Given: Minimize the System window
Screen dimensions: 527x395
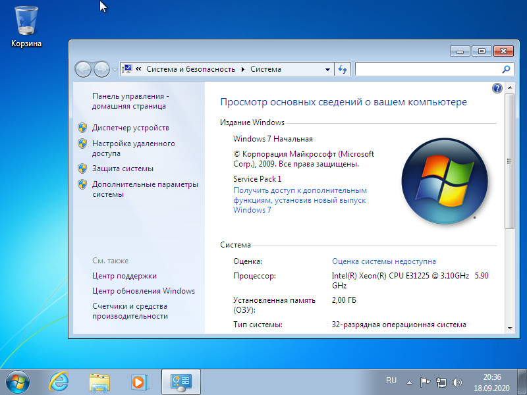Looking at the screenshot, I should pyautogui.click(x=460, y=51).
